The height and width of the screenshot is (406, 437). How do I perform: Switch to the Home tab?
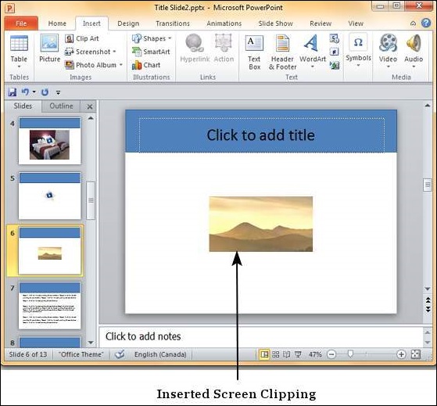tap(57, 23)
